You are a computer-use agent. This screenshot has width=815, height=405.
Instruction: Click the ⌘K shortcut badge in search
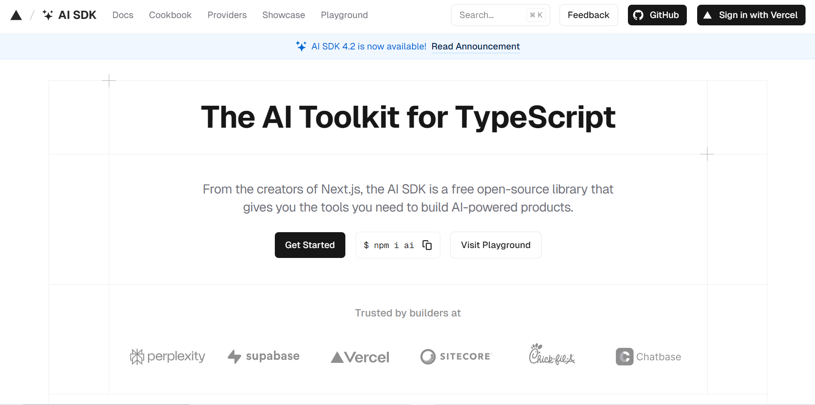coord(536,15)
